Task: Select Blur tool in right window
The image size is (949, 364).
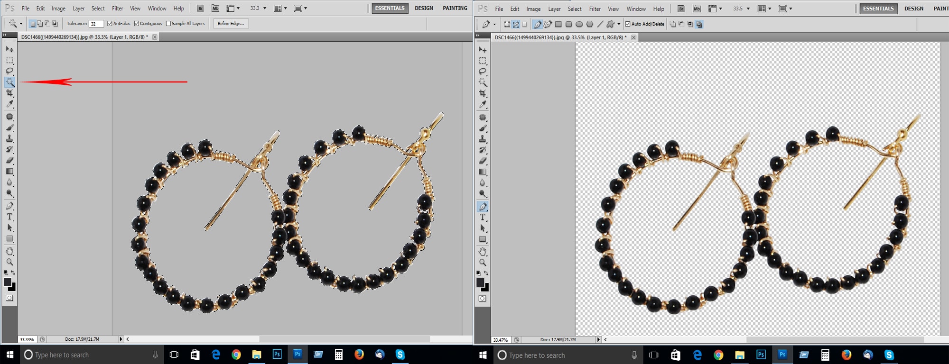Action: (483, 182)
